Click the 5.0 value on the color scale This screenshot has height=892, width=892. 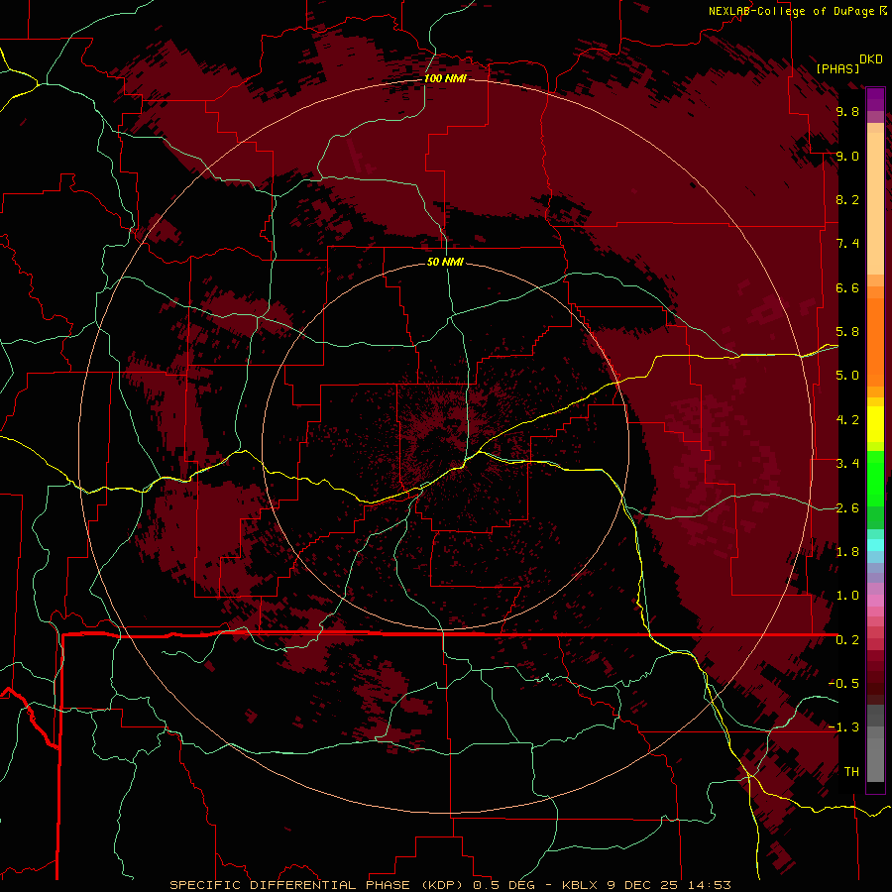point(847,376)
